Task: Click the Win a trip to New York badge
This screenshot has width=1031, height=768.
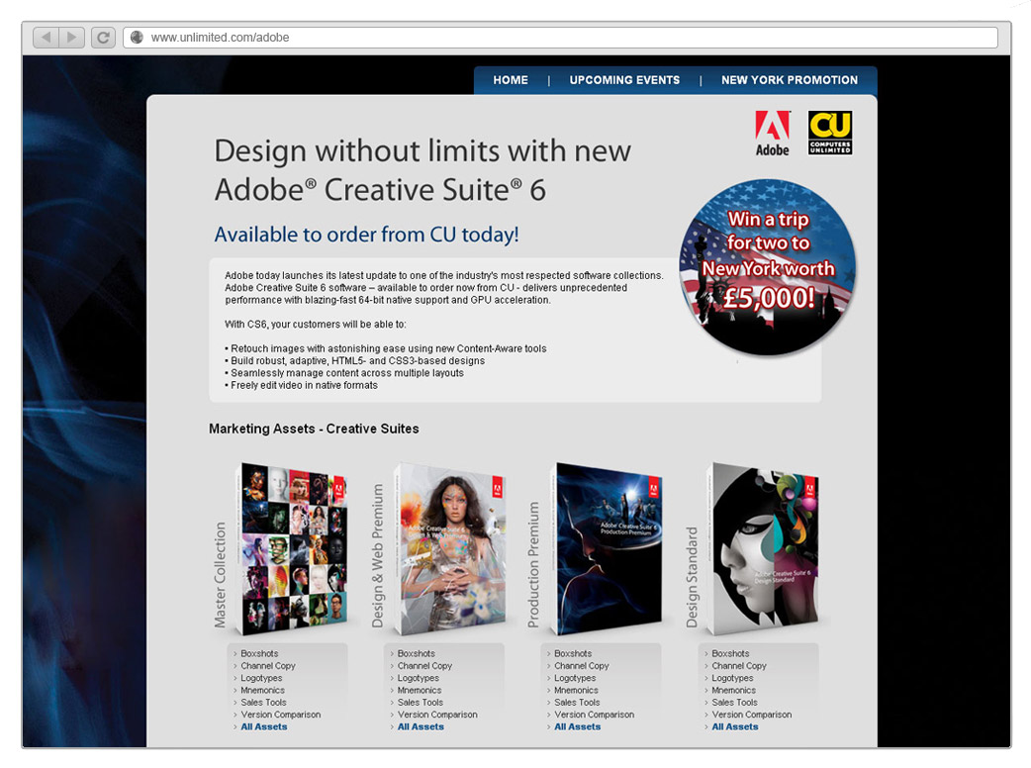Action: (x=768, y=267)
